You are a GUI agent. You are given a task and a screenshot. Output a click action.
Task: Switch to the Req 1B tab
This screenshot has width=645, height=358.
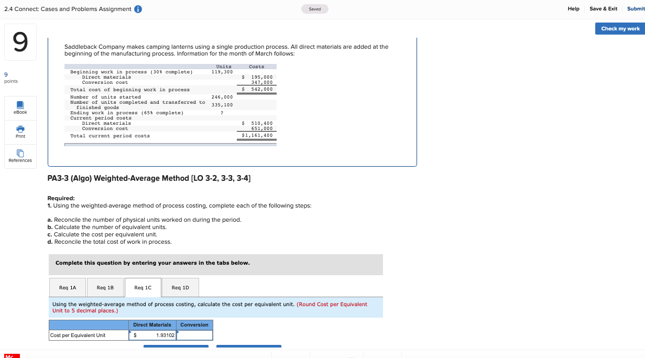coord(105,287)
